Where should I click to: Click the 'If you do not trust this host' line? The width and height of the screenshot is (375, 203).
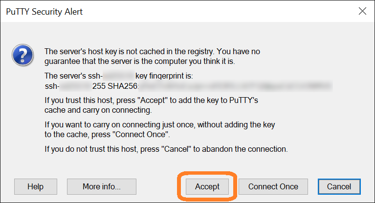pos(166,149)
